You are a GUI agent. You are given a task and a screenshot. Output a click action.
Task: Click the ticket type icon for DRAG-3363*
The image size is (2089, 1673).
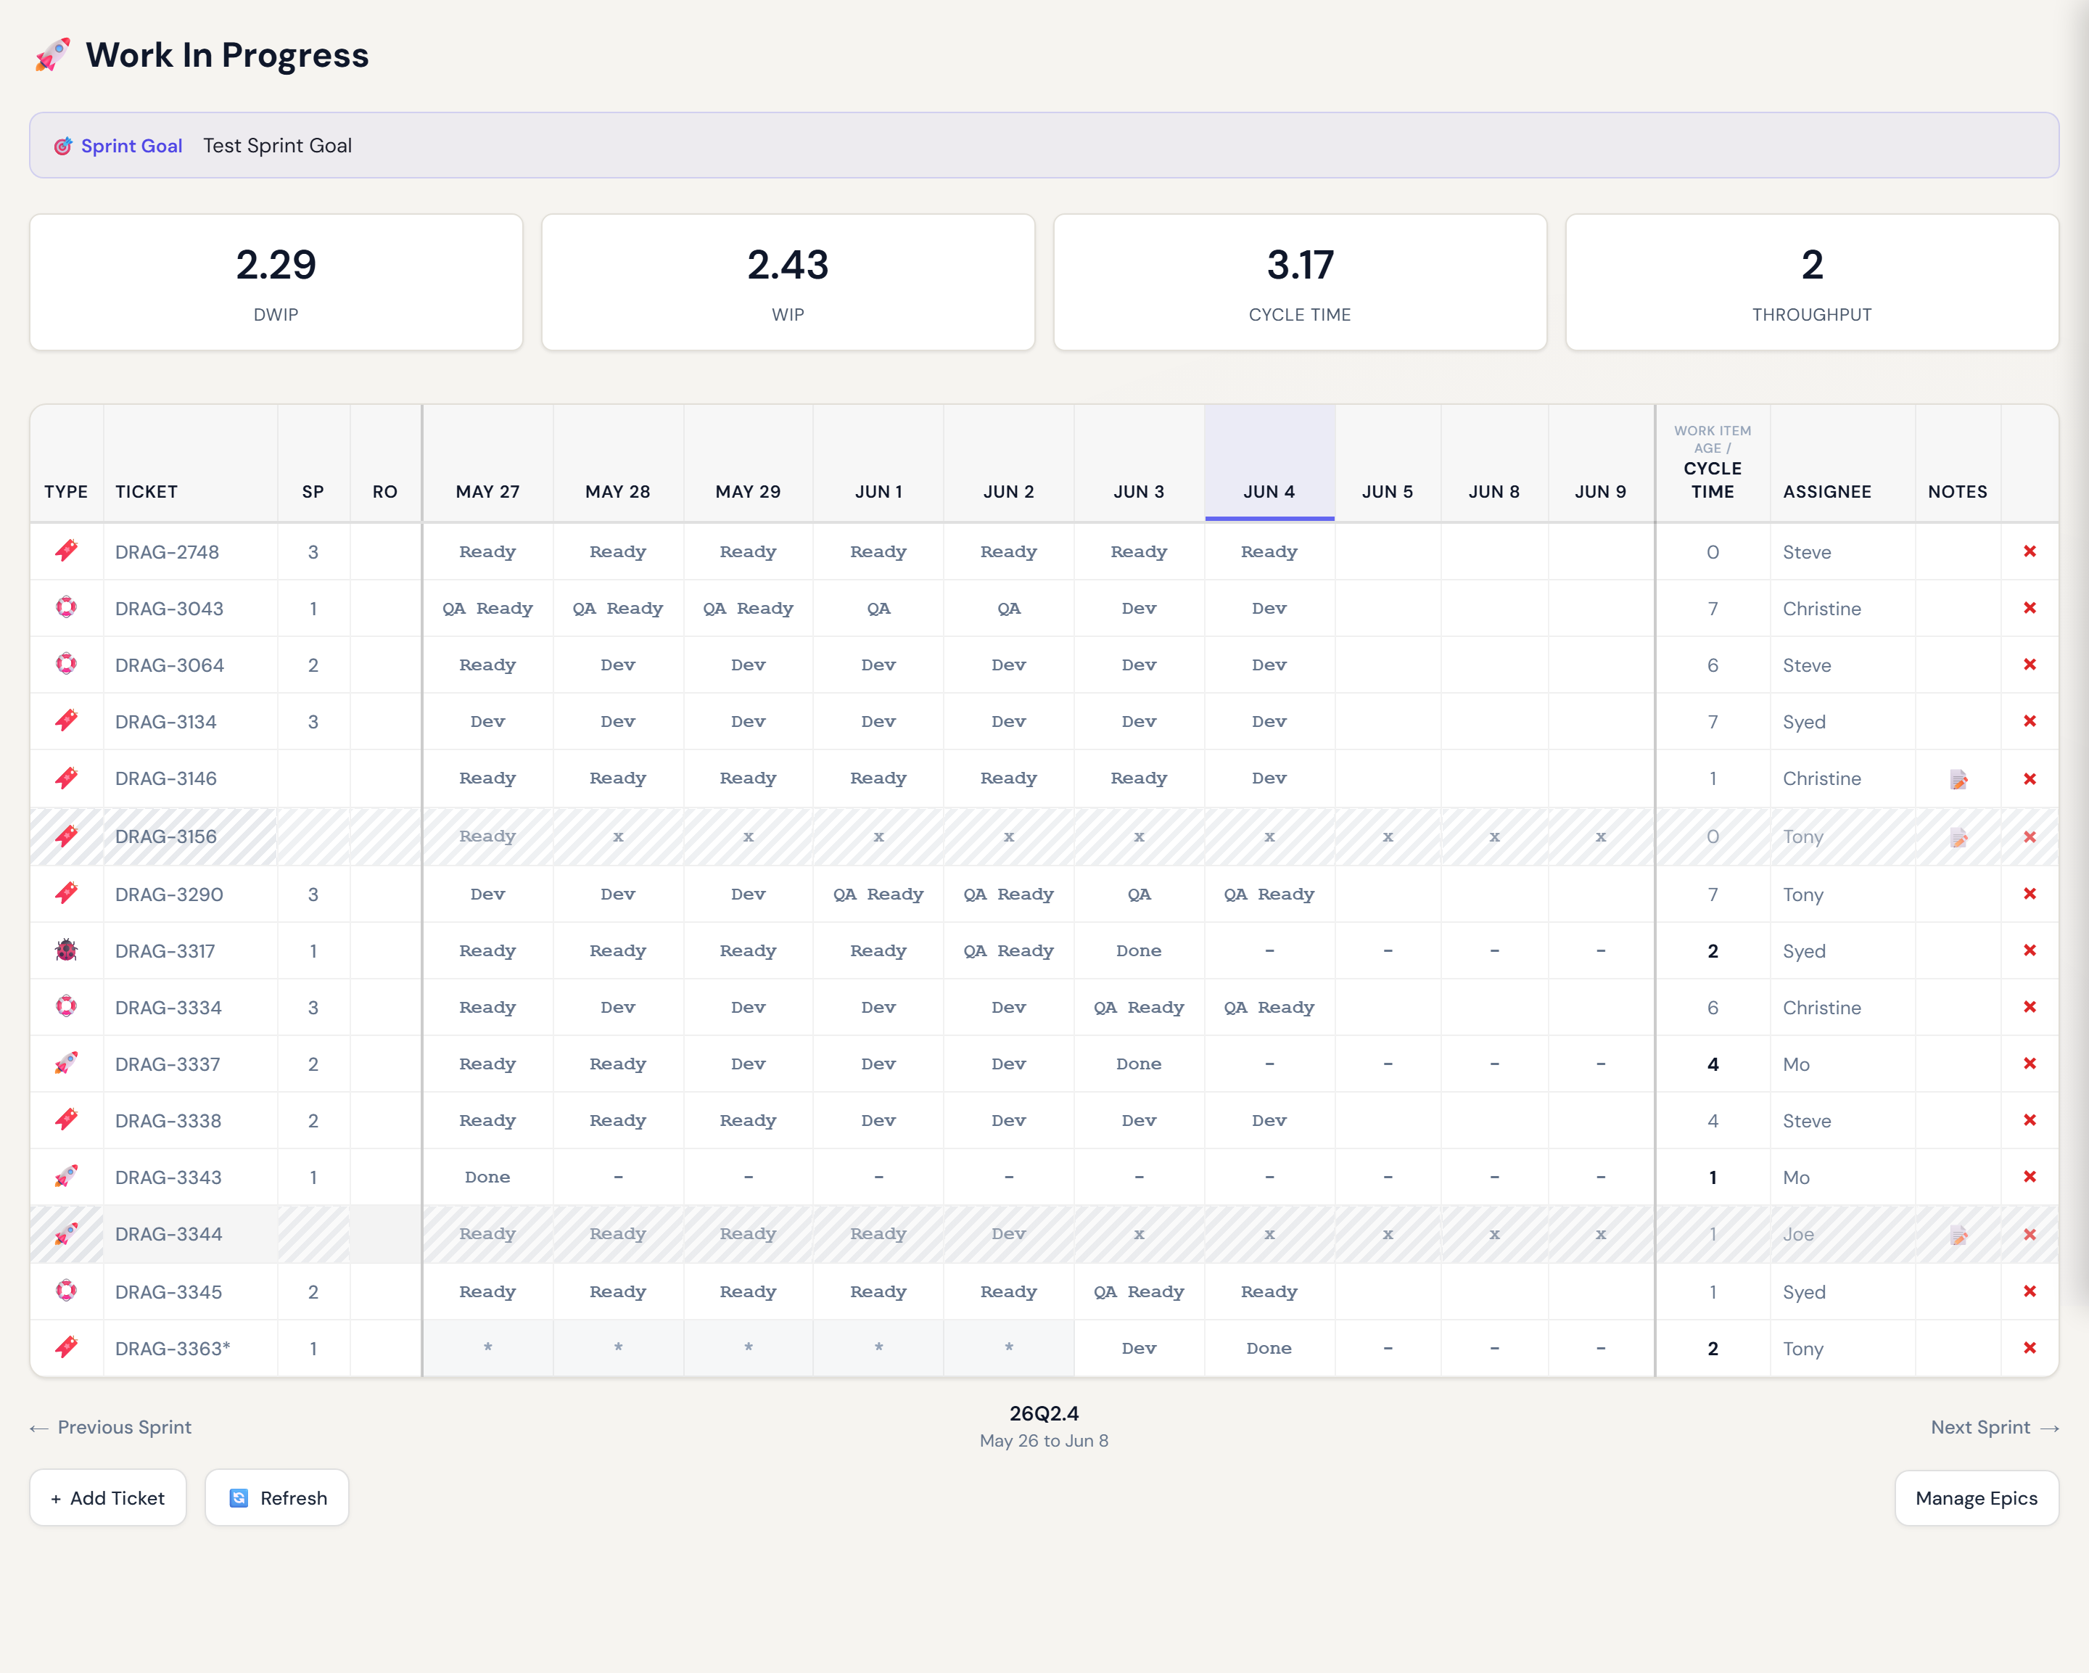tap(66, 1347)
